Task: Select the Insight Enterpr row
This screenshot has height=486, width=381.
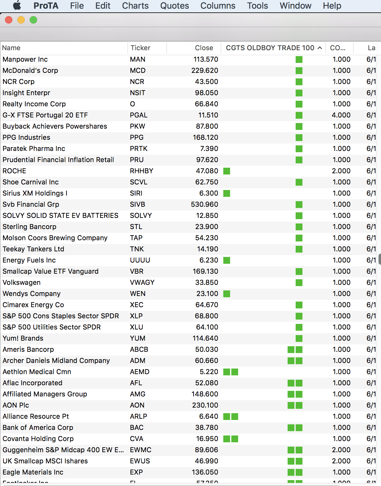Action: pyautogui.click(x=188, y=93)
